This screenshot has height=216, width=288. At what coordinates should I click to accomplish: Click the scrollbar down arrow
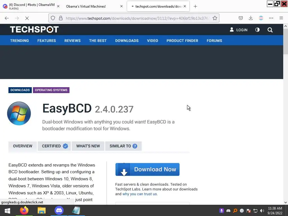(x=285, y=202)
